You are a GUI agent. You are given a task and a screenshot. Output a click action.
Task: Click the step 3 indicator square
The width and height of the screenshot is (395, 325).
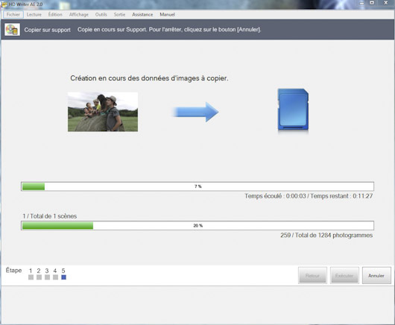(47, 277)
